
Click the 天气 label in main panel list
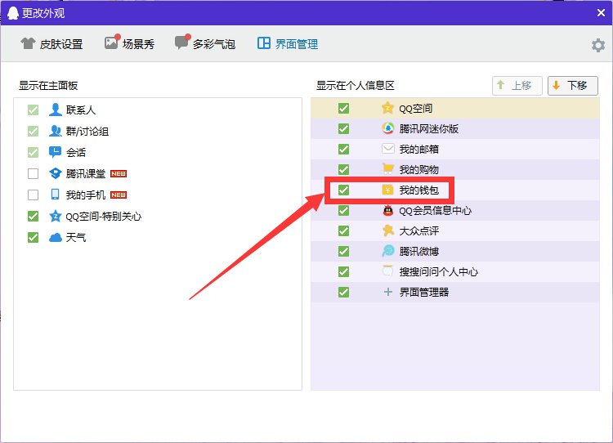coord(76,237)
